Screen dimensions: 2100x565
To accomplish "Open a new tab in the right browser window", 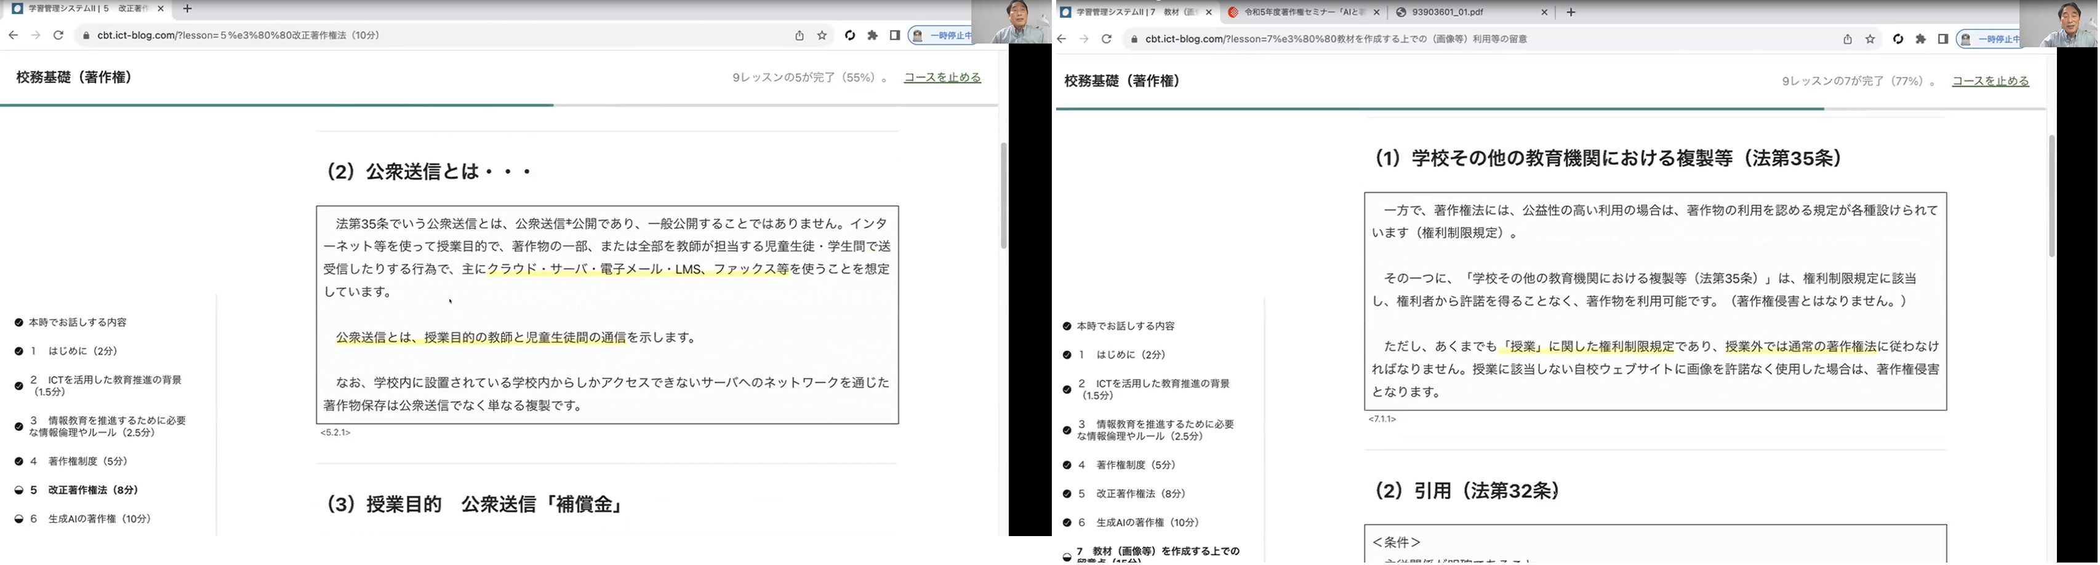I will coord(1571,12).
